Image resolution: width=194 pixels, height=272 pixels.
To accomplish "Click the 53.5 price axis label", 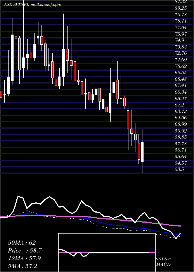I will (179, 169).
